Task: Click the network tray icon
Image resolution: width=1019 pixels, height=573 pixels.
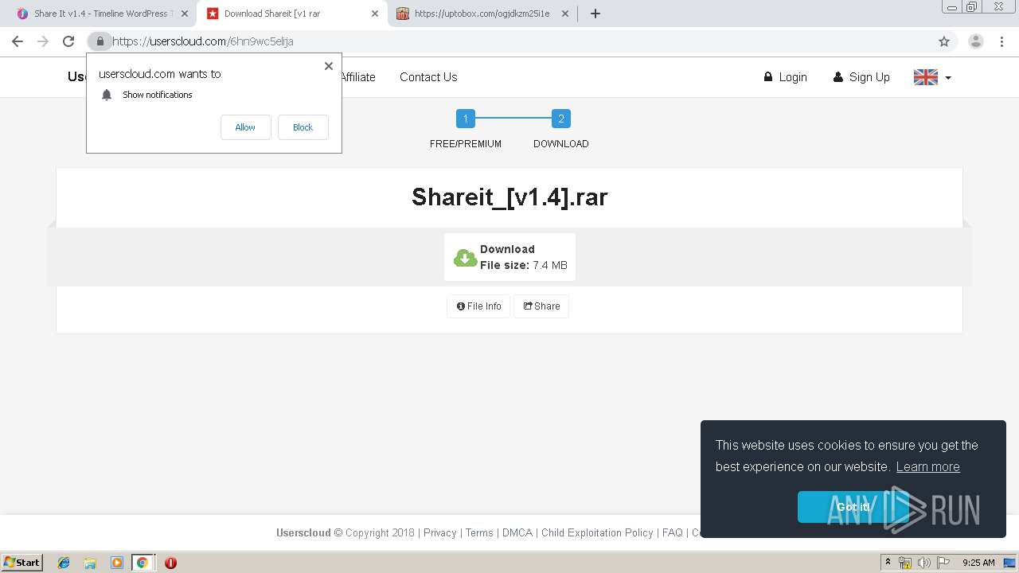Action: pos(905,563)
